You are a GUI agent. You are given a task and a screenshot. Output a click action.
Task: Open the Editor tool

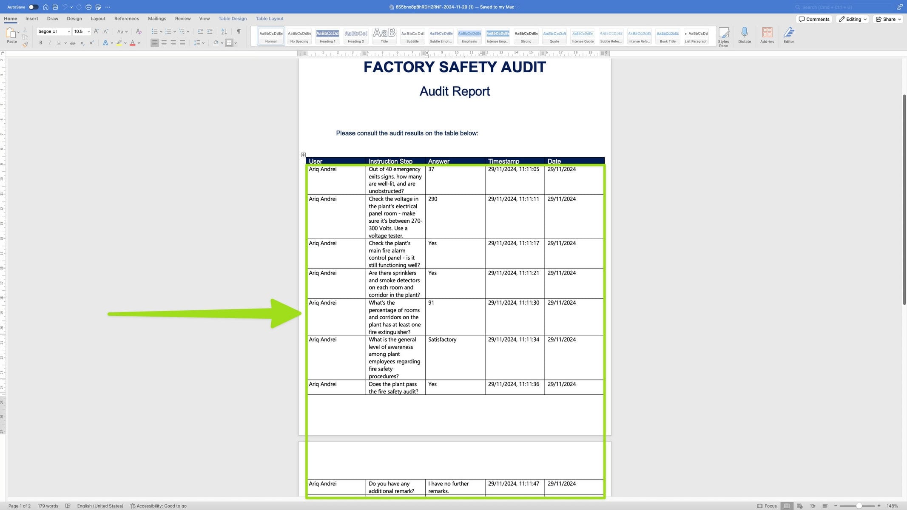788,35
